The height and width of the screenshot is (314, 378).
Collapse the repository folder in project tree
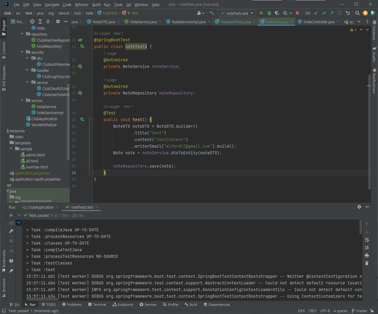[x=22, y=34]
